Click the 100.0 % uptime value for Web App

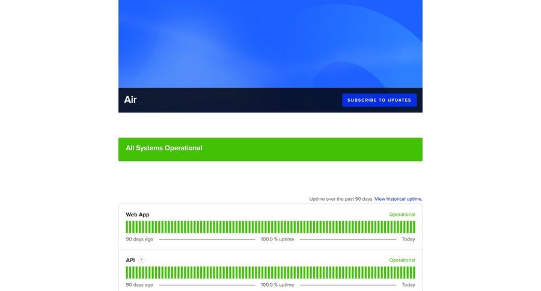[277, 239]
